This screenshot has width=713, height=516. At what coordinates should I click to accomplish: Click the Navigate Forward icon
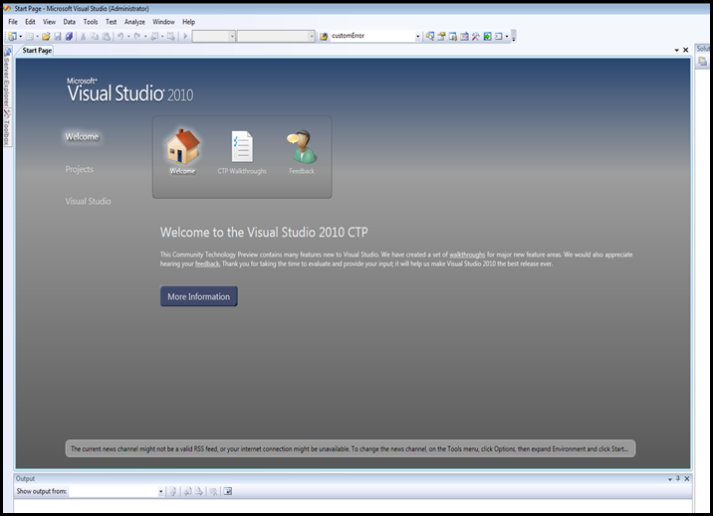(x=171, y=36)
